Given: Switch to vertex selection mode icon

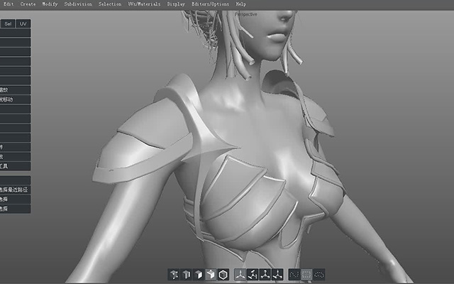Looking at the screenshot, I should coord(186,274).
